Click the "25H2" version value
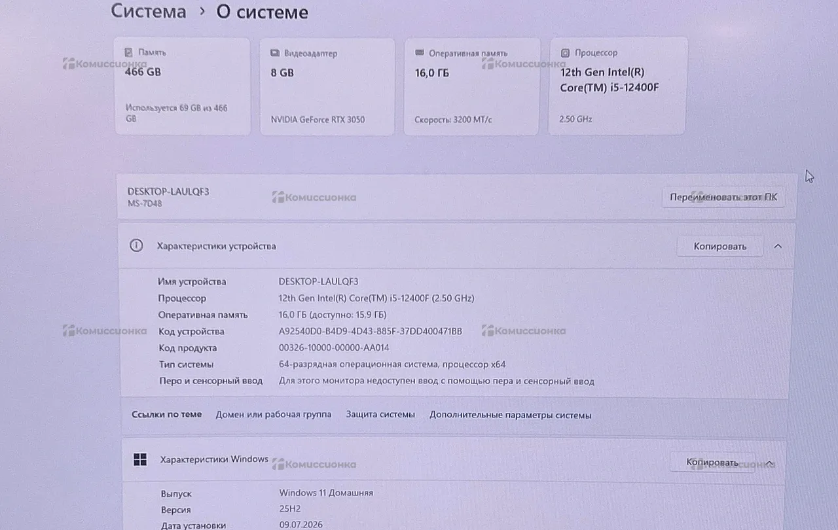Screen dimensions: 838x530 click(291, 509)
